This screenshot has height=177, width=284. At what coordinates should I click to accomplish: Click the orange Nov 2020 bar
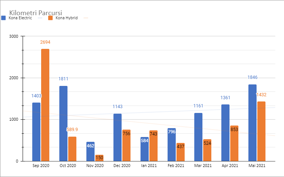click(x=99, y=158)
